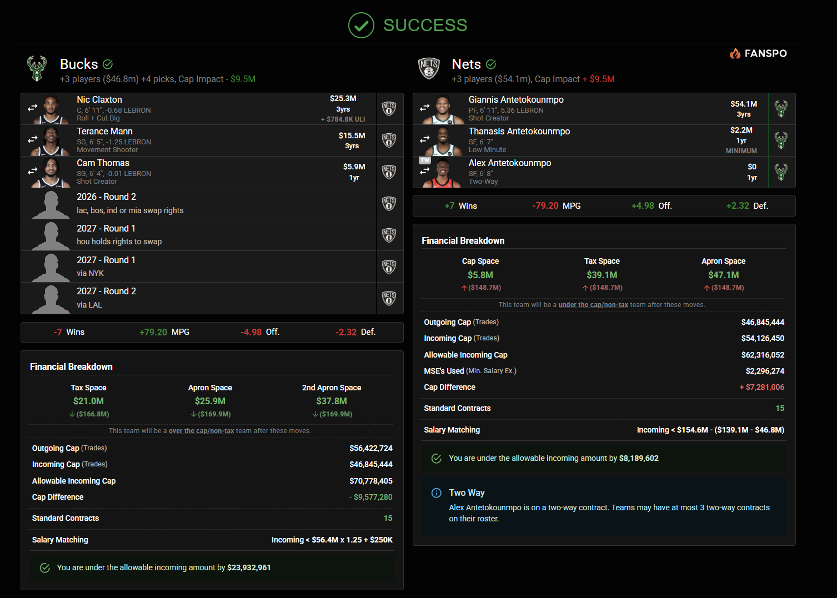Click the '$25.9M' Apron Space value
Viewport: 837px width, 598px height.
point(210,401)
